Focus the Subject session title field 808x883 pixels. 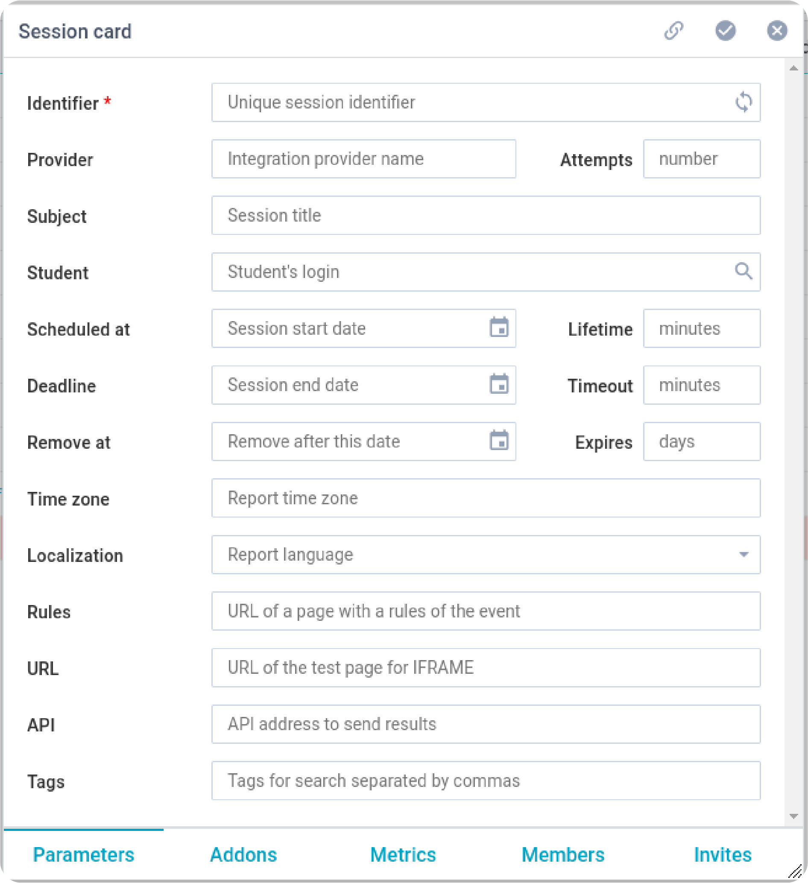(x=486, y=216)
